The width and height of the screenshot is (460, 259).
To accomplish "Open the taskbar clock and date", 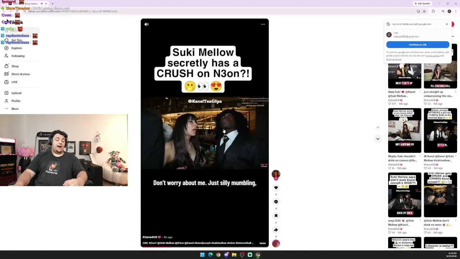I will [452, 255].
